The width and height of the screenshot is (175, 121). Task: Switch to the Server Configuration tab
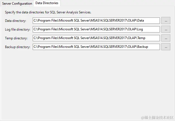point(17,4)
